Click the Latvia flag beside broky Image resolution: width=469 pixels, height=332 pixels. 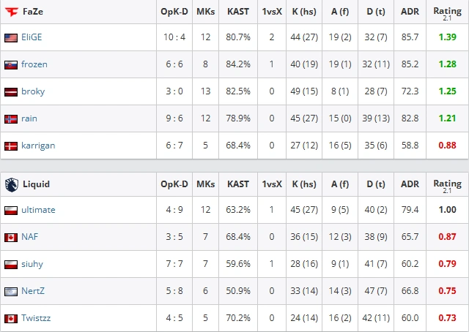coord(11,92)
